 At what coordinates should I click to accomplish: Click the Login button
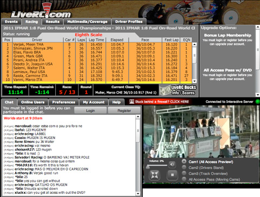90,110
